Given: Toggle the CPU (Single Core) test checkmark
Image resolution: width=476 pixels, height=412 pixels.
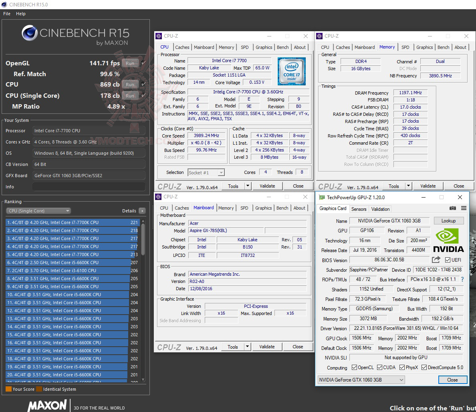Looking at the screenshot, I should (x=143, y=95).
